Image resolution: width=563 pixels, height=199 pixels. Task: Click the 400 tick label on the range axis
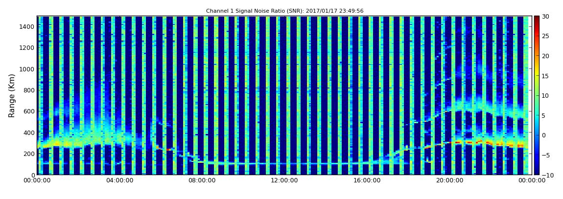click(29, 133)
